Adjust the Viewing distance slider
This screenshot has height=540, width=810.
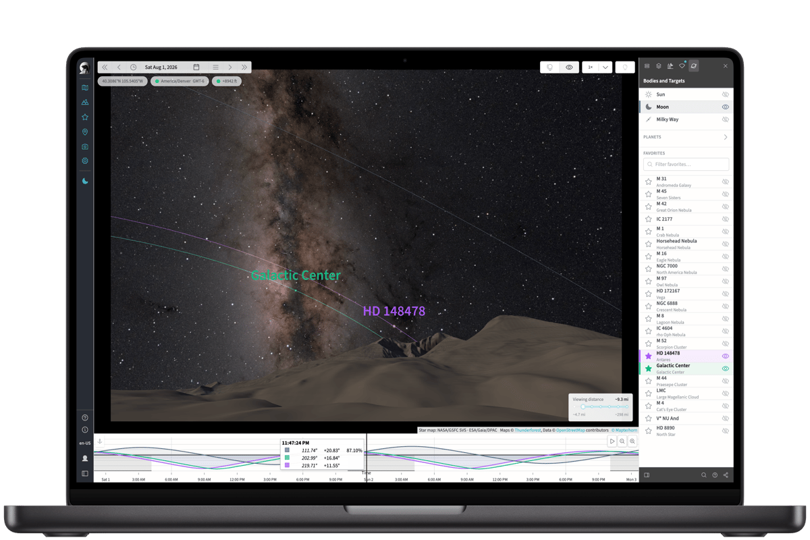(x=603, y=407)
